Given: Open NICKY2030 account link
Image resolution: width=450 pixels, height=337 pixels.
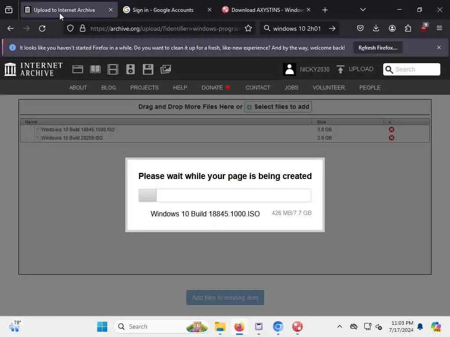Looking at the screenshot, I should tap(315, 70).
